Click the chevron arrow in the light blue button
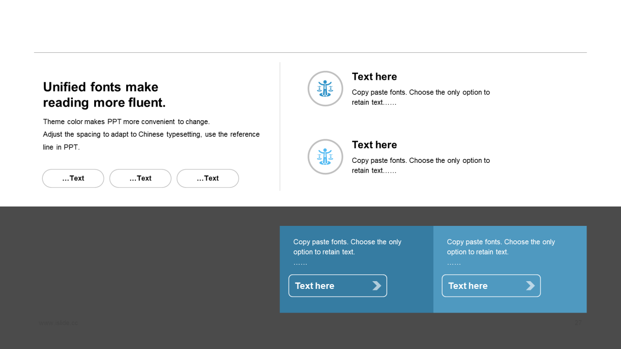This screenshot has height=349, width=621. 530,286
